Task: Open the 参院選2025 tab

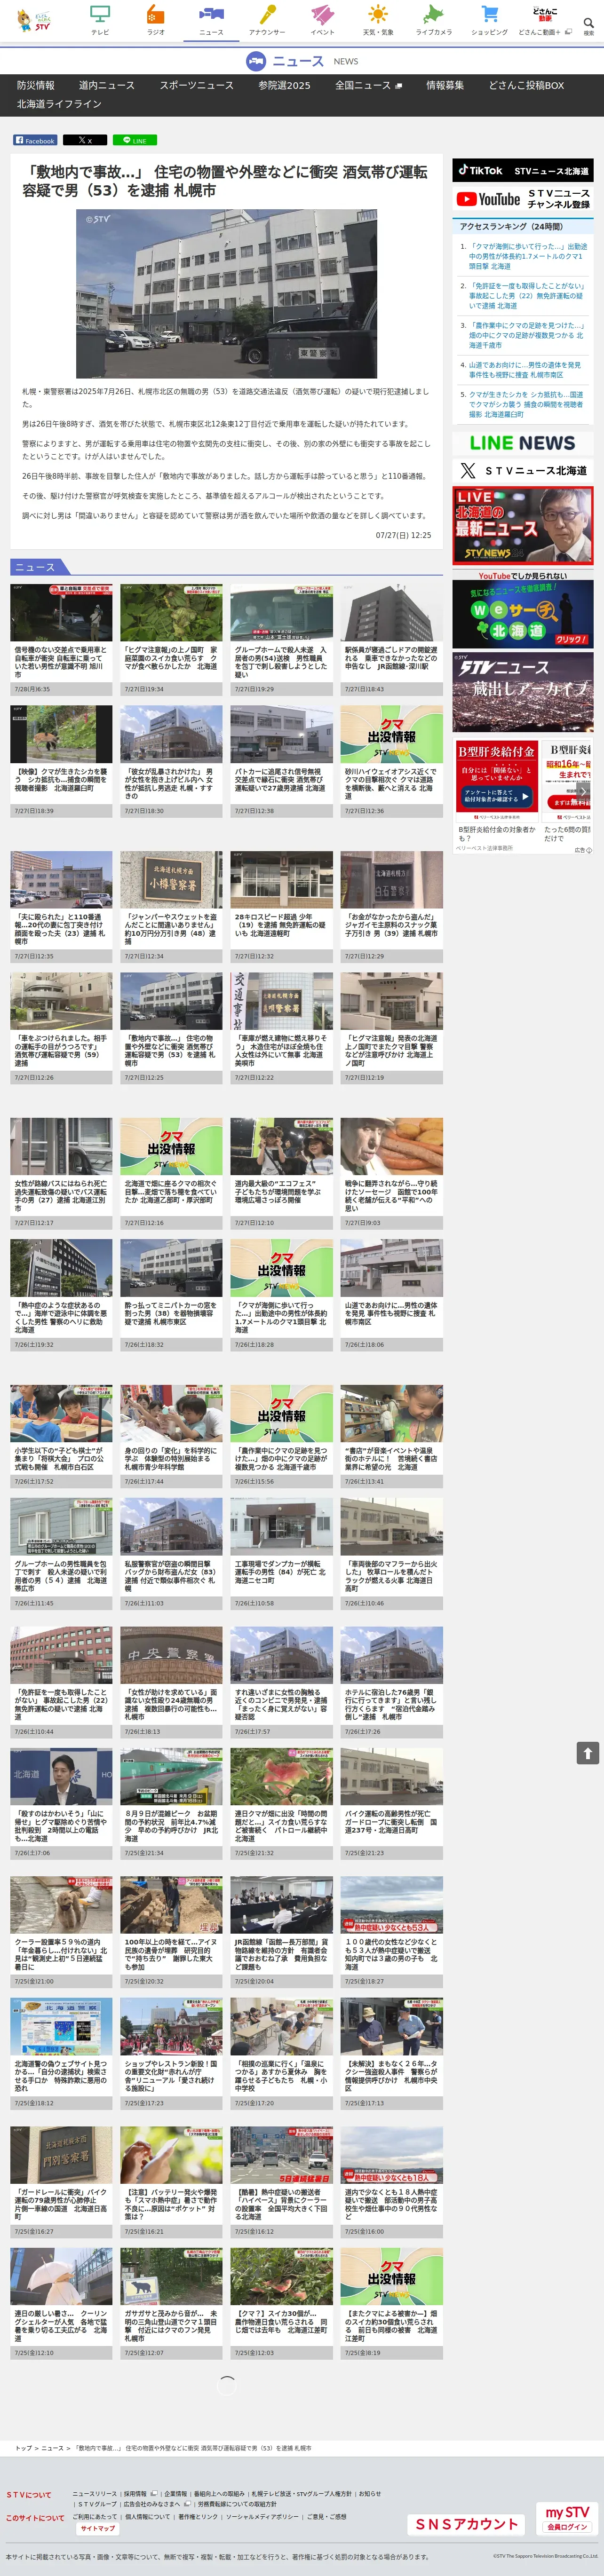Action: [285, 85]
